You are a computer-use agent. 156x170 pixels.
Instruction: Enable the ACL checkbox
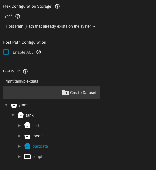coord(6,52)
